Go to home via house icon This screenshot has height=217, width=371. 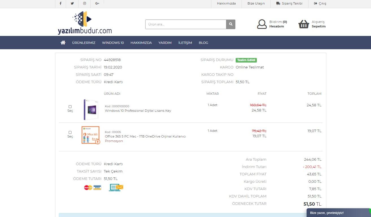tap(63, 42)
